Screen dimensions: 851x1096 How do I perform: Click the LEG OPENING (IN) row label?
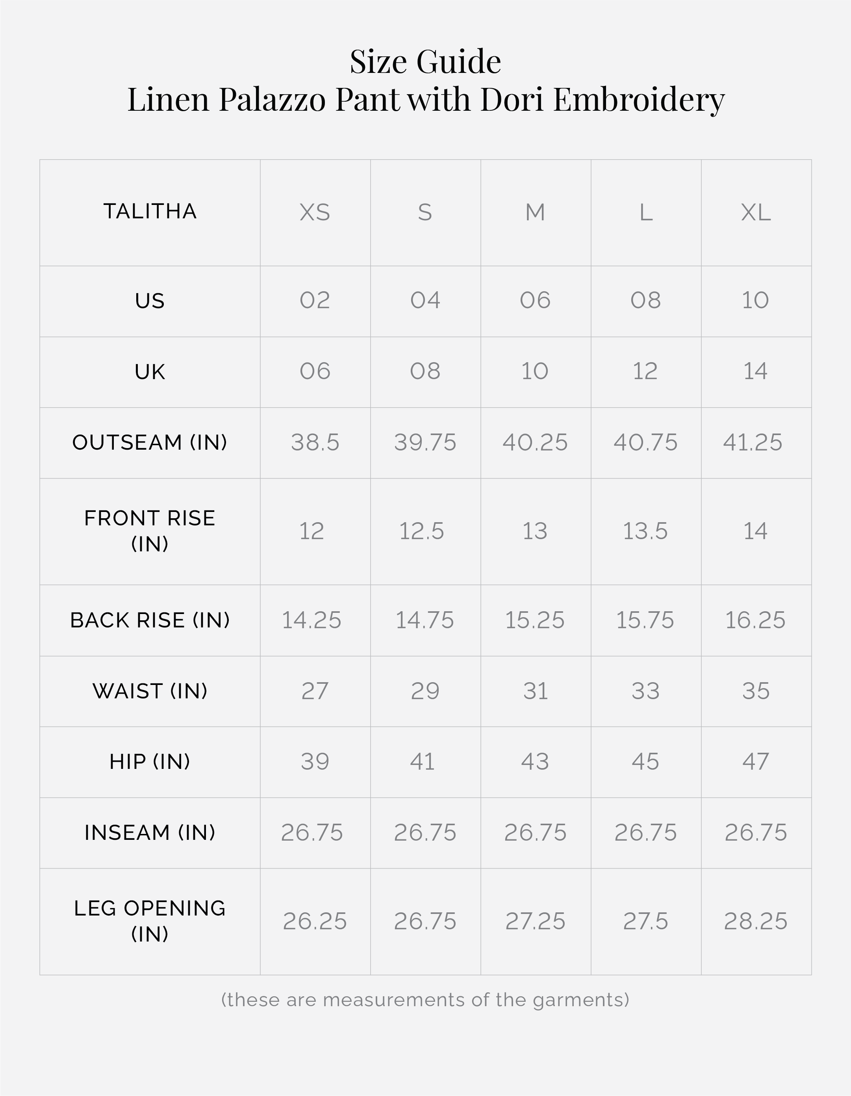(x=150, y=921)
